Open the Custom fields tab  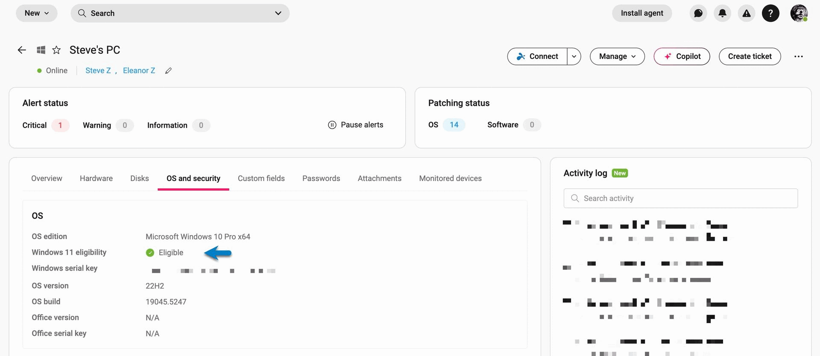click(261, 178)
